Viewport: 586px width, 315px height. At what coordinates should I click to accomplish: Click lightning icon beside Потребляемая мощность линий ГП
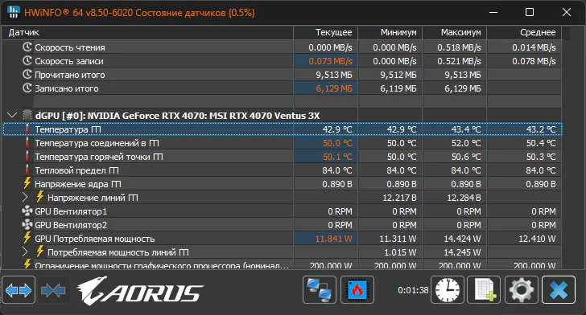point(40,252)
